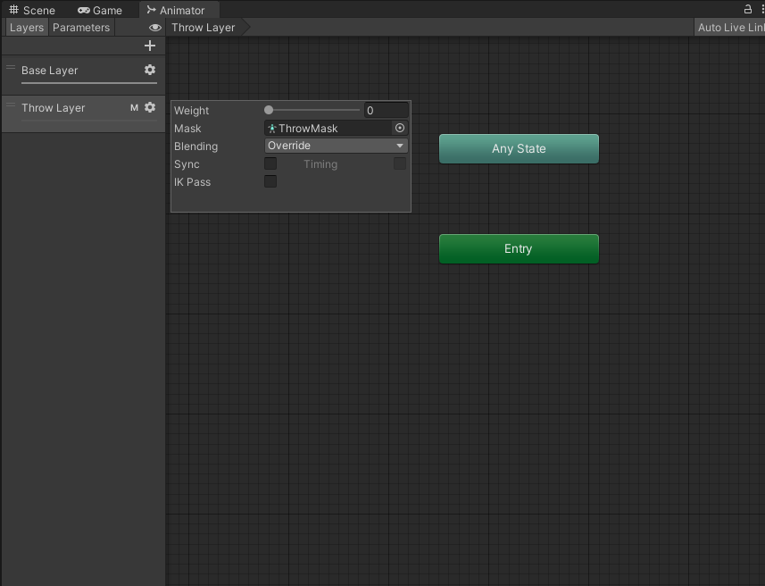Click the M mask indicator on Throw Layer
Screen dimensions: 765x586
(134, 108)
